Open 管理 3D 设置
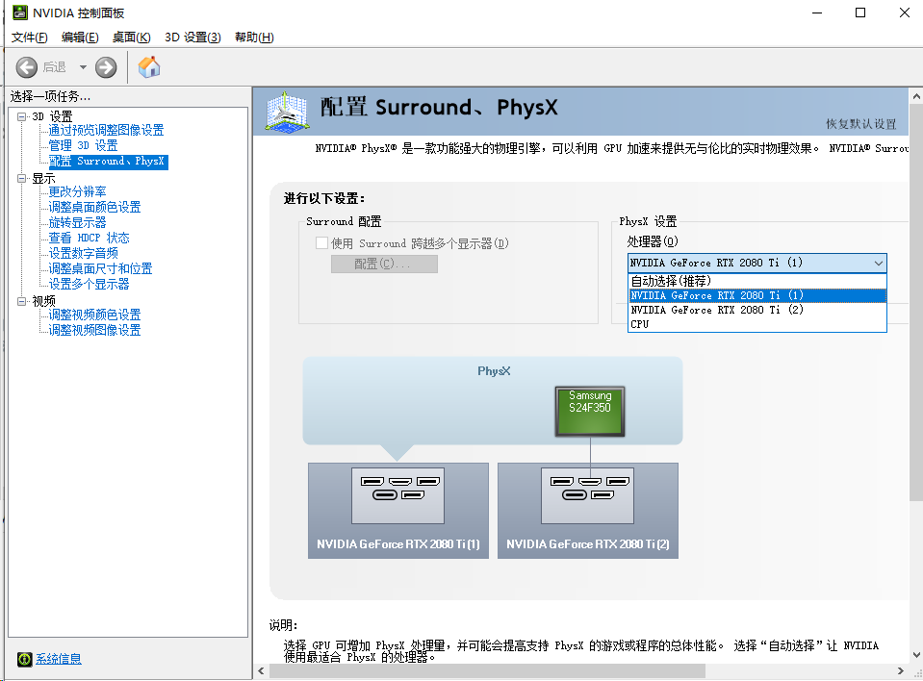 click(83, 145)
